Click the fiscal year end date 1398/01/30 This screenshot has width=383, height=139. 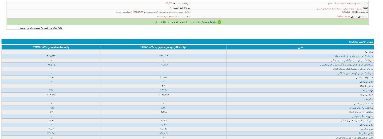click(341, 16)
